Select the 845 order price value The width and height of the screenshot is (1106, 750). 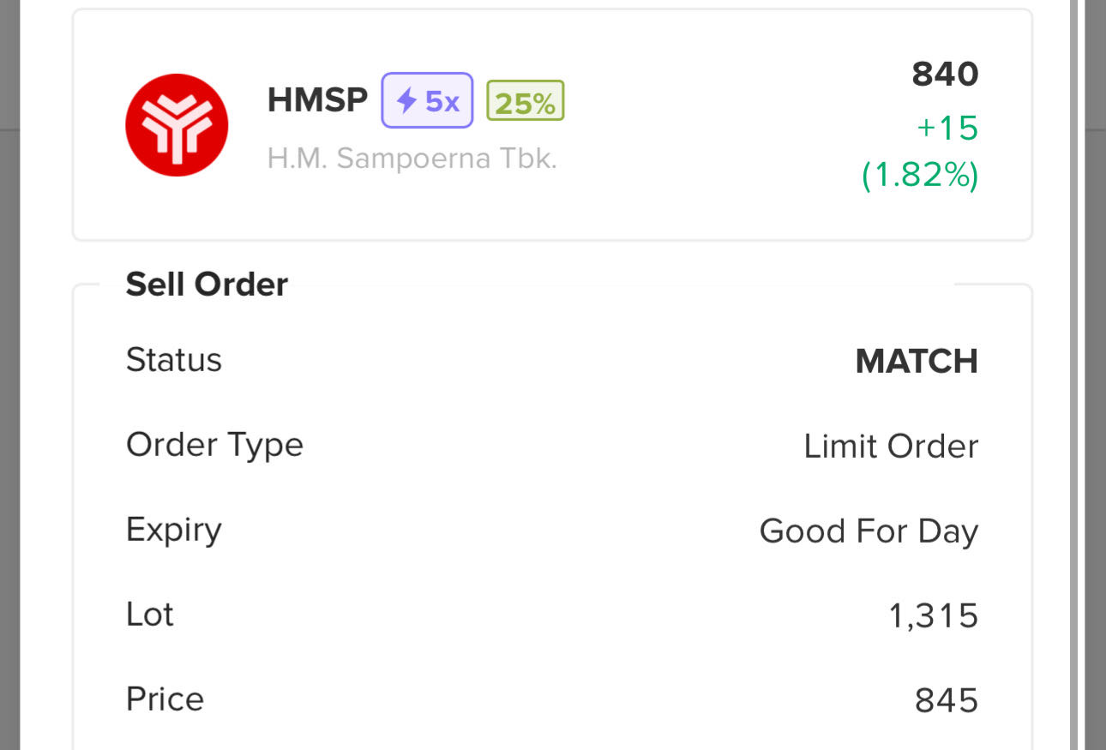(947, 701)
